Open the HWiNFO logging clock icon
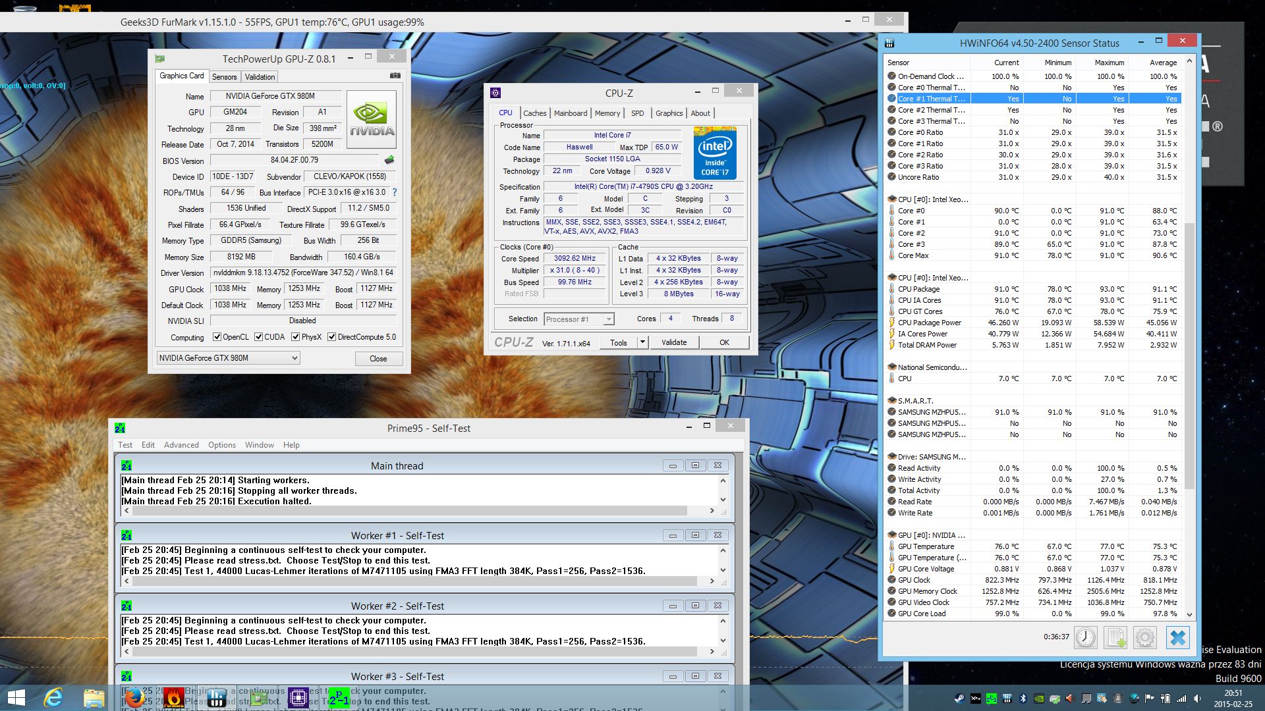1265x711 pixels. tap(1086, 637)
